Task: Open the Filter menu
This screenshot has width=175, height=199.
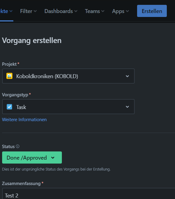Action: pos(28,11)
